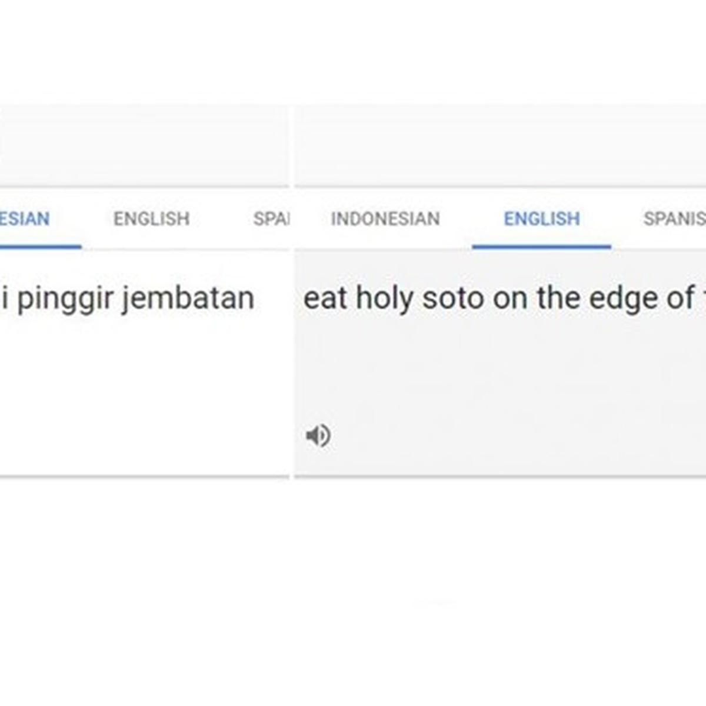
Task: Click the gray header bar above the target tabs
Action: click(x=500, y=146)
